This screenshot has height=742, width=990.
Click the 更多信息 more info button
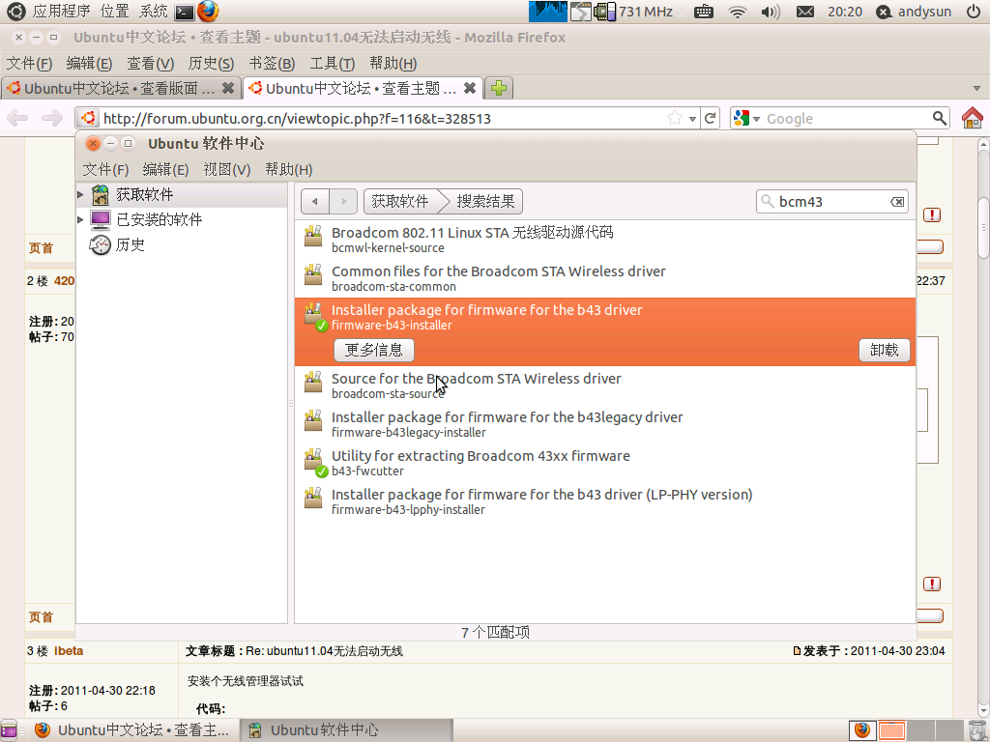coord(374,350)
